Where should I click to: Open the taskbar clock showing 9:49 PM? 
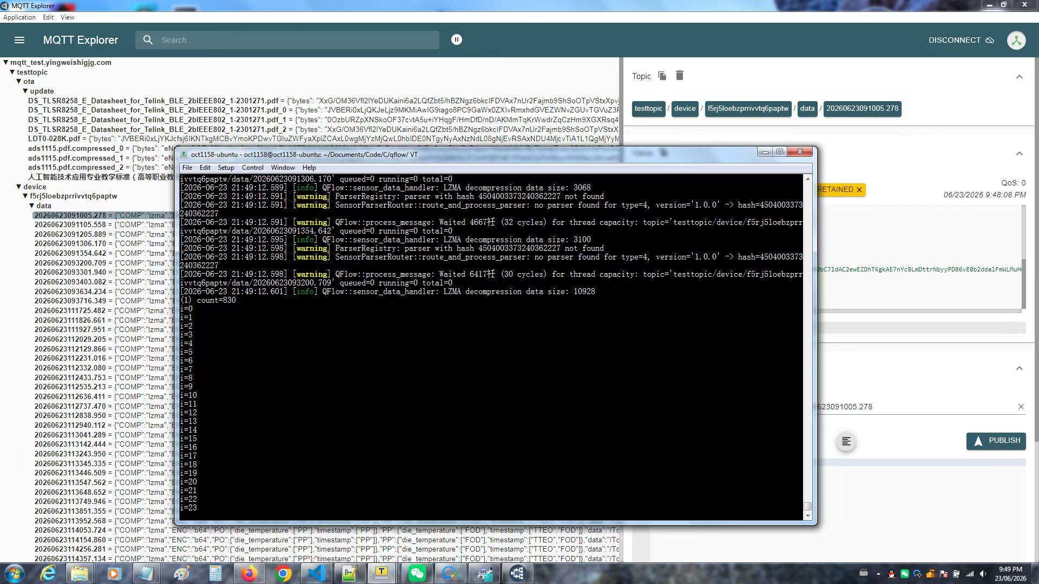click(x=1010, y=574)
